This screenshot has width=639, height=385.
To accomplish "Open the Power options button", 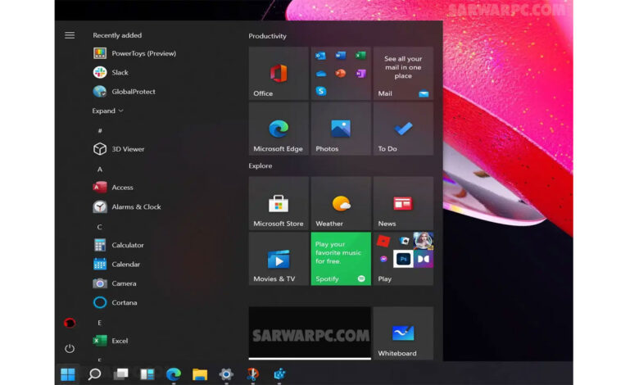I will click(70, 348).
